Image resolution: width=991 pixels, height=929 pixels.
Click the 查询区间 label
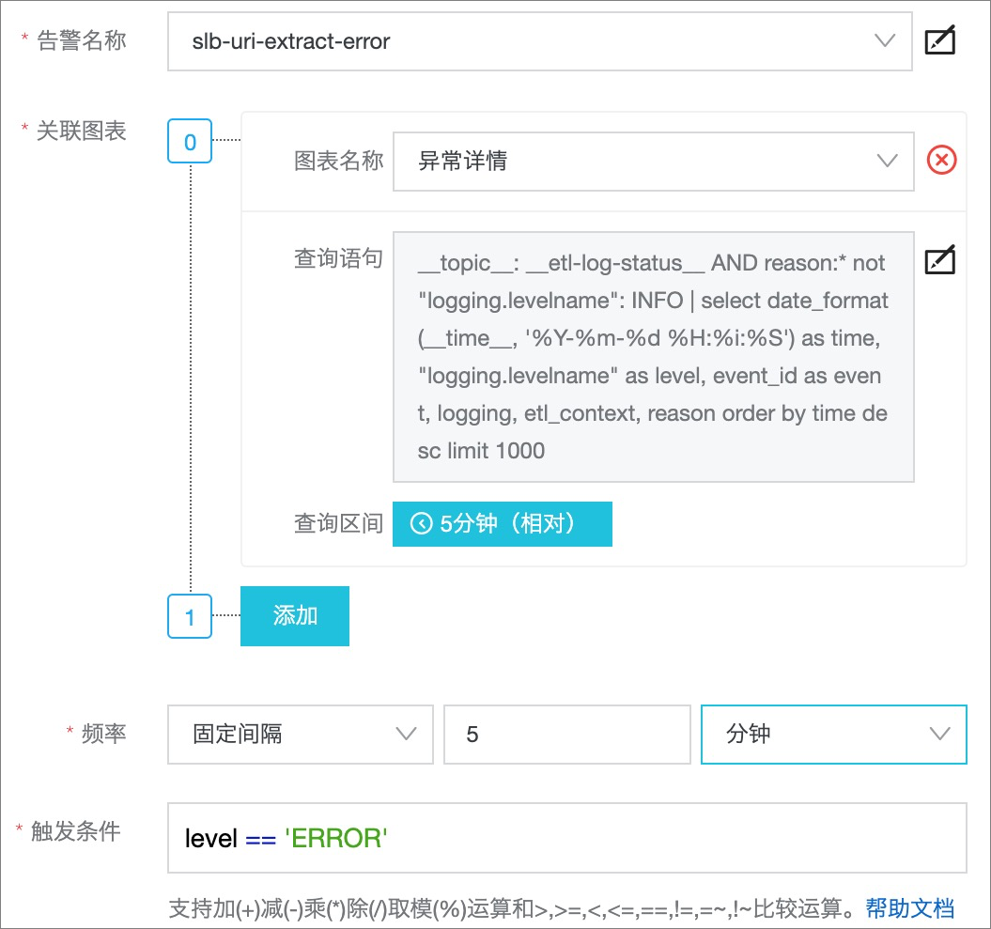coord(339,523)
